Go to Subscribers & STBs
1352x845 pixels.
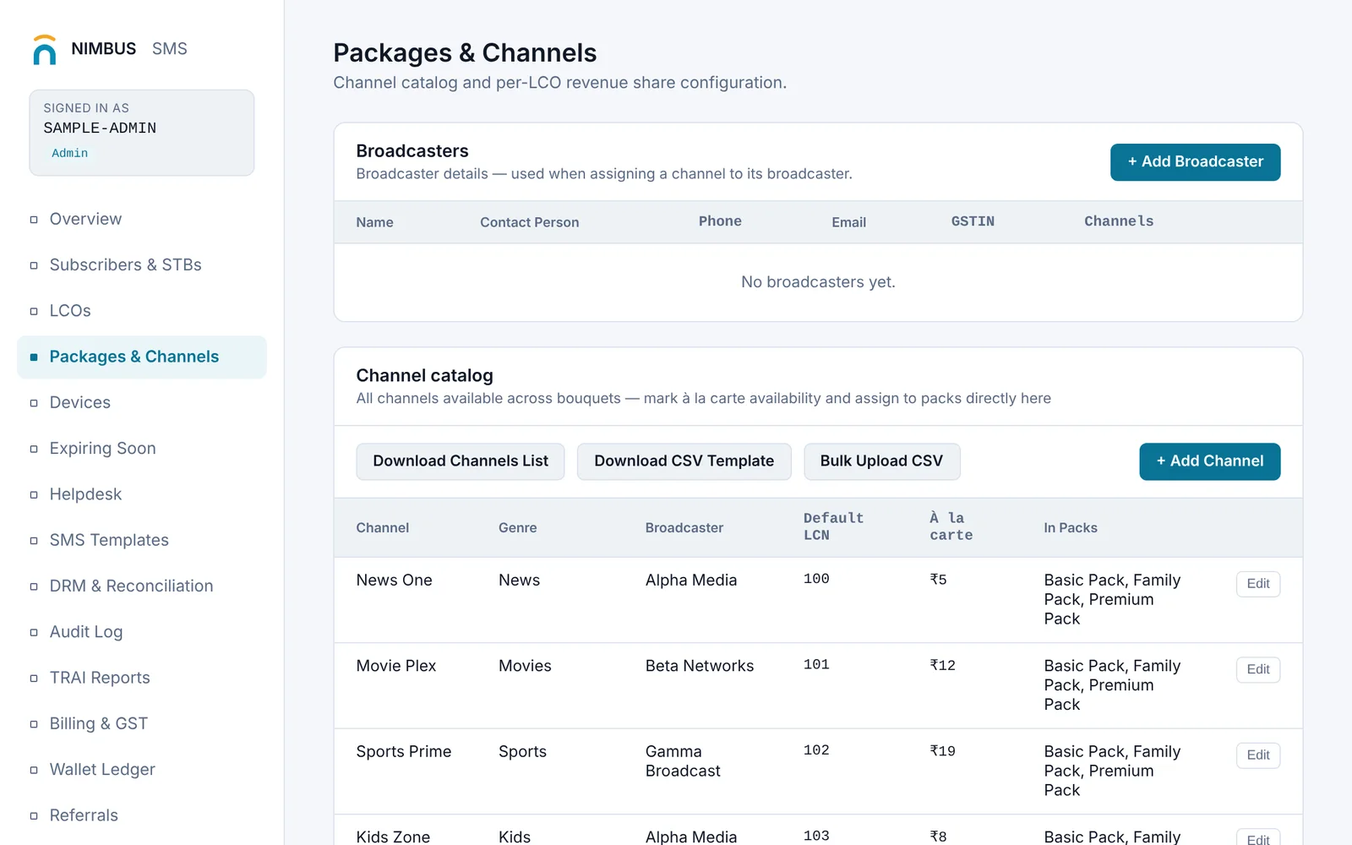[x=141, y=264]
